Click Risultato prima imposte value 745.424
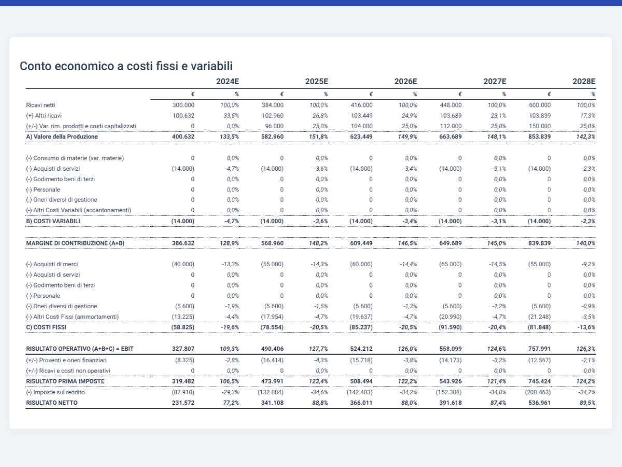 coord(540,381)
